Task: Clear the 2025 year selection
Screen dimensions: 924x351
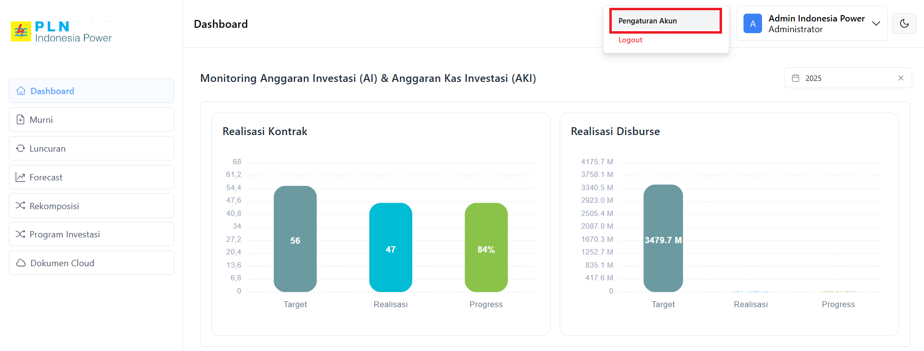Action: point(901,78)
